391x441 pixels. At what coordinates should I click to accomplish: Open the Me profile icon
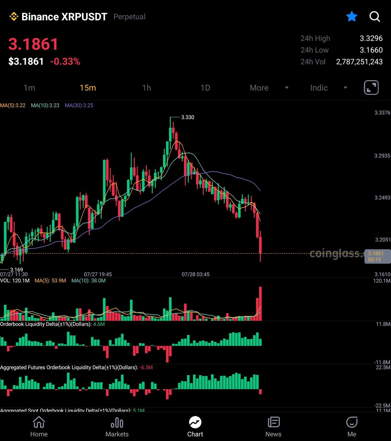(352, 422)
